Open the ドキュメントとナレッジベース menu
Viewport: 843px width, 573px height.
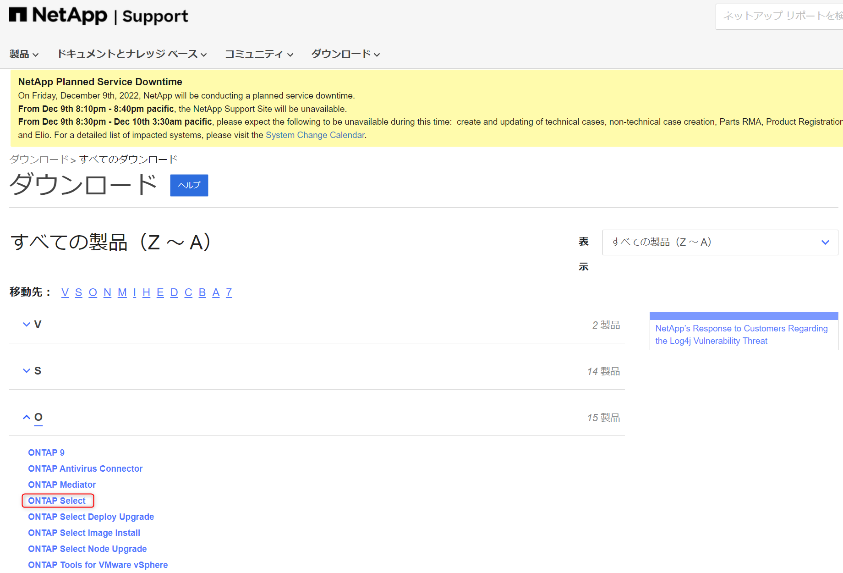click(x=131, y=54)
